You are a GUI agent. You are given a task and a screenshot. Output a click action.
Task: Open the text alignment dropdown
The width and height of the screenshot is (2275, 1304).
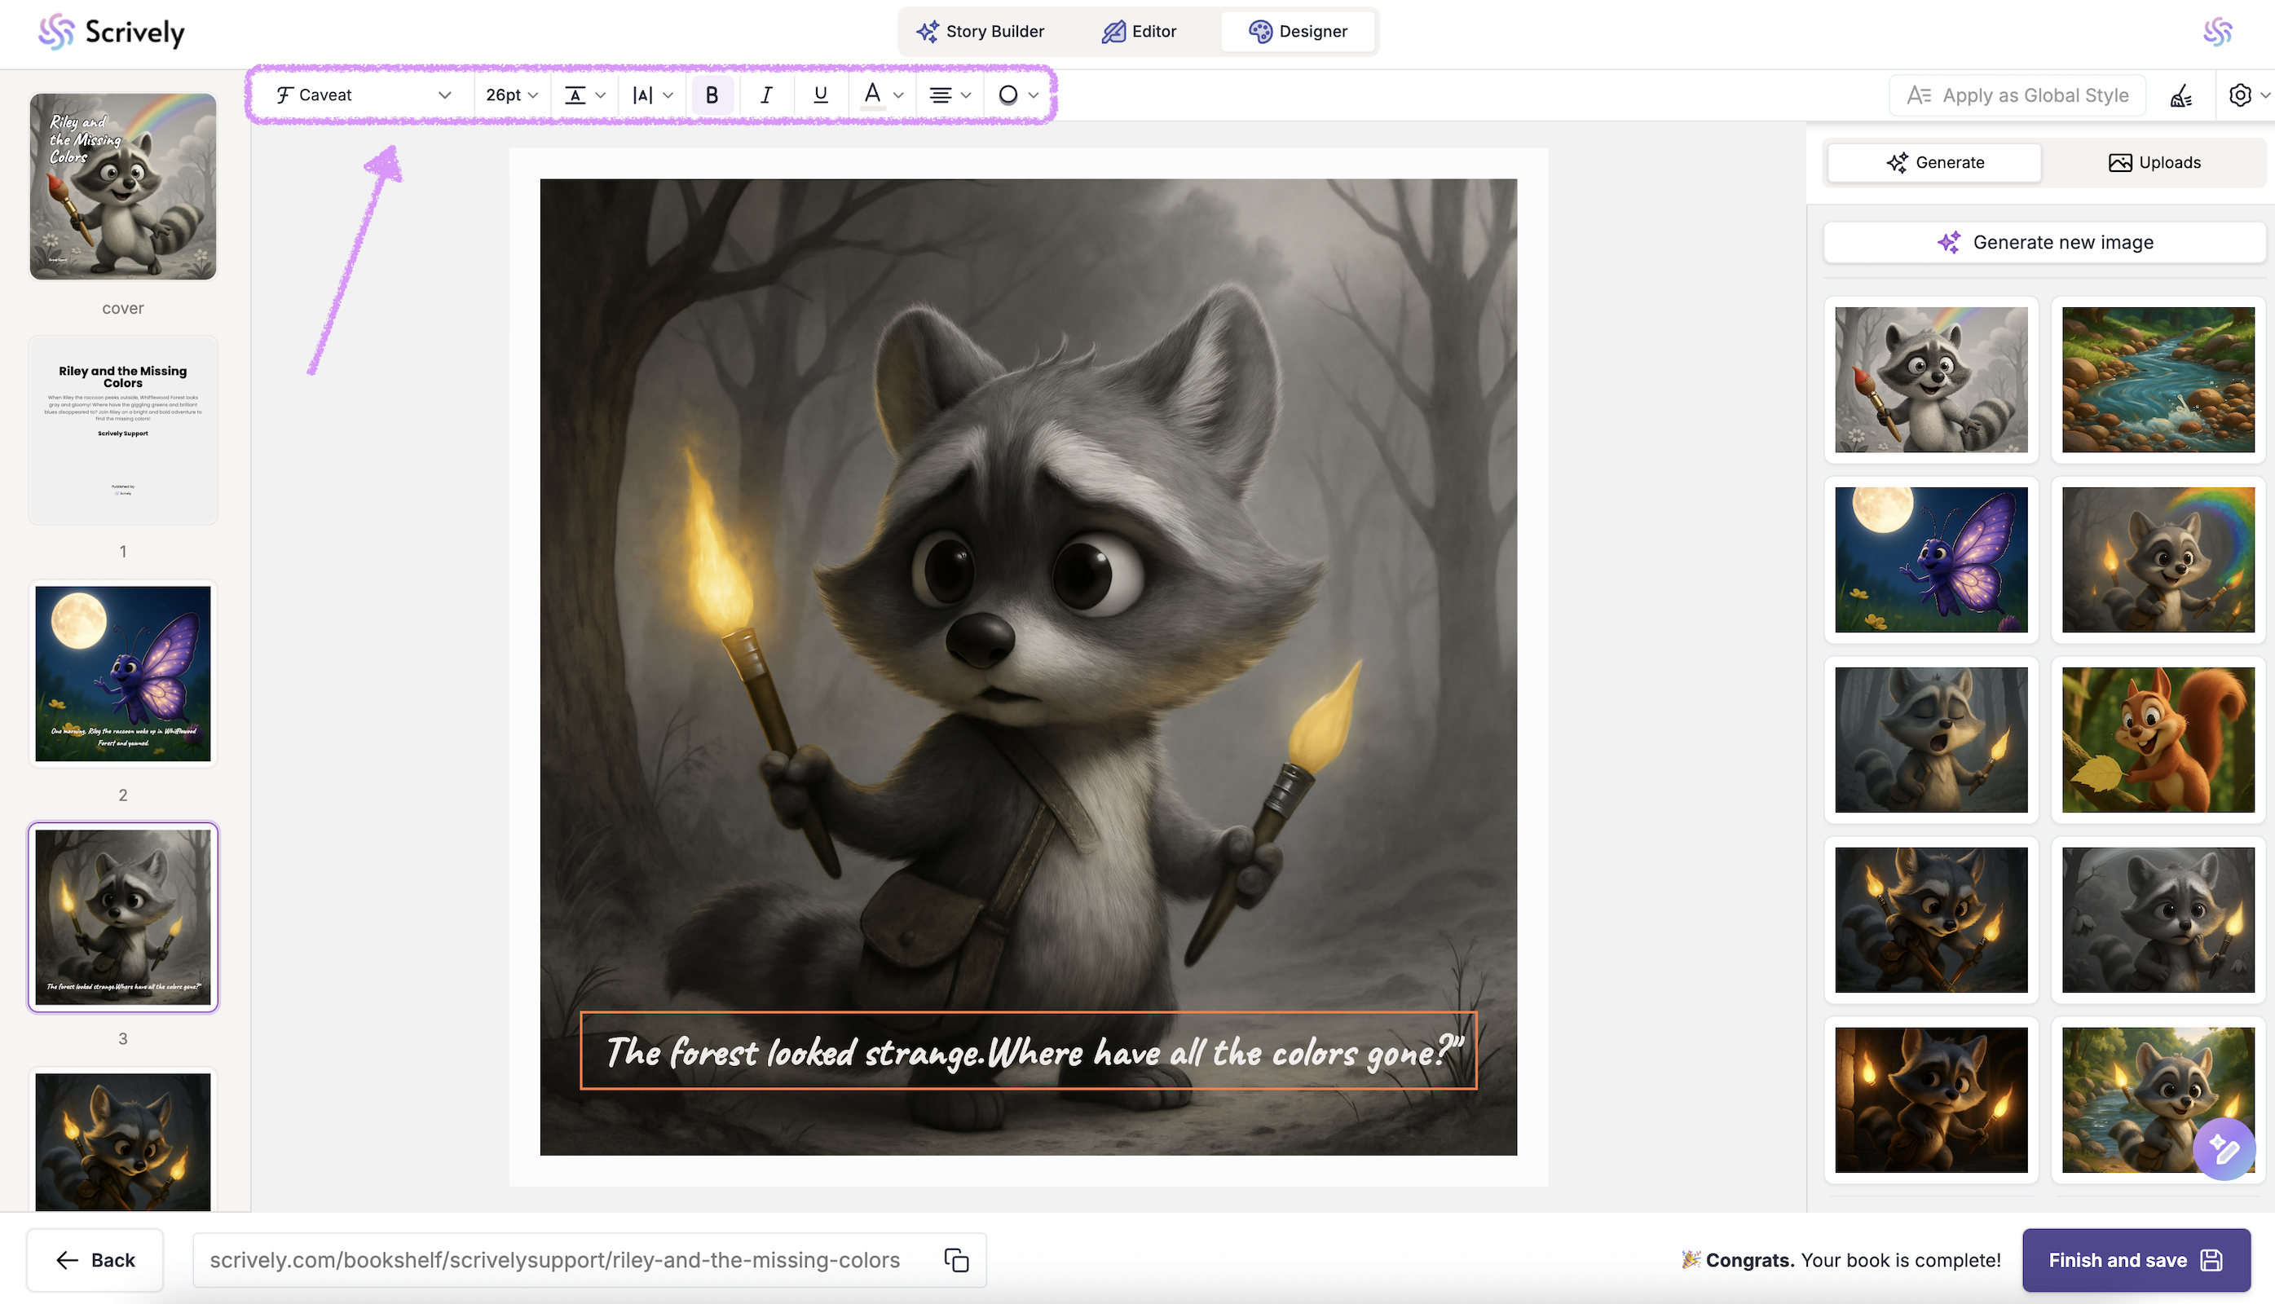(950, 95)
